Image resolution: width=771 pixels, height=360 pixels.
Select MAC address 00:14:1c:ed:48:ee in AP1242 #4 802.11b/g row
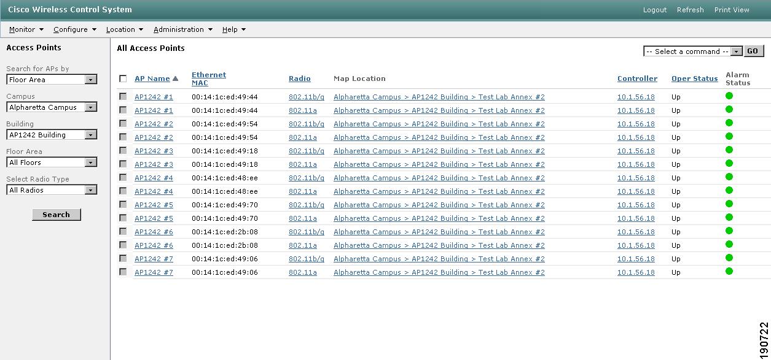(x=225, y=178)
